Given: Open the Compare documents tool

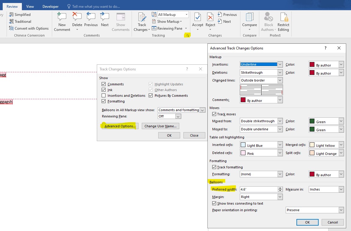Looking at the screenshot, I should (249, 17).
